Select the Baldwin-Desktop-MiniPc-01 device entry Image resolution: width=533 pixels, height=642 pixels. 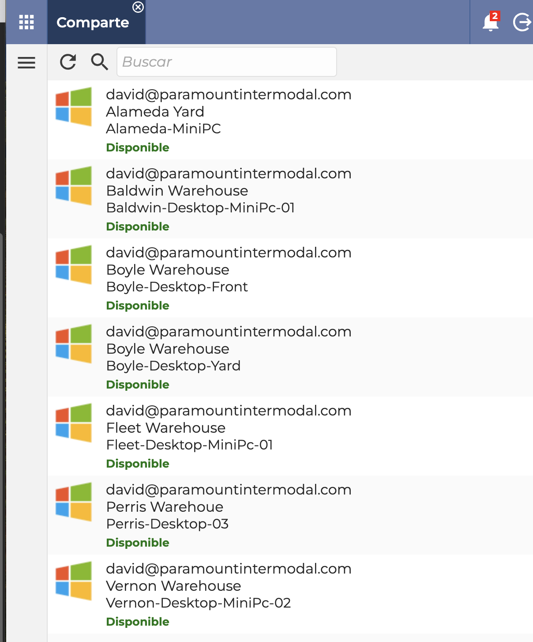290,199
